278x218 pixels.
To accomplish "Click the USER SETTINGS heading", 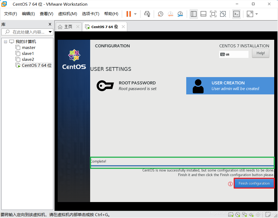I will (111, 69).
